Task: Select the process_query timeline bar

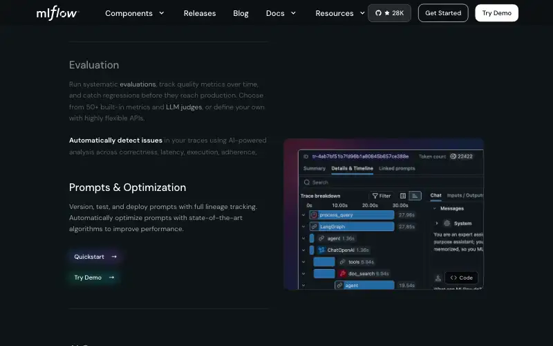Action: 352,215
